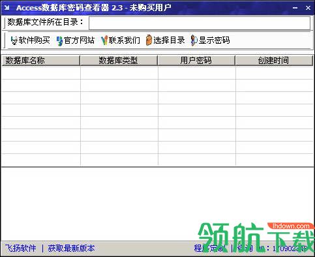Image resolution: width=315 pixels, height=257 pixels.
Task: Click 官方网站 toolbar label
Action: tap(80, 40)
